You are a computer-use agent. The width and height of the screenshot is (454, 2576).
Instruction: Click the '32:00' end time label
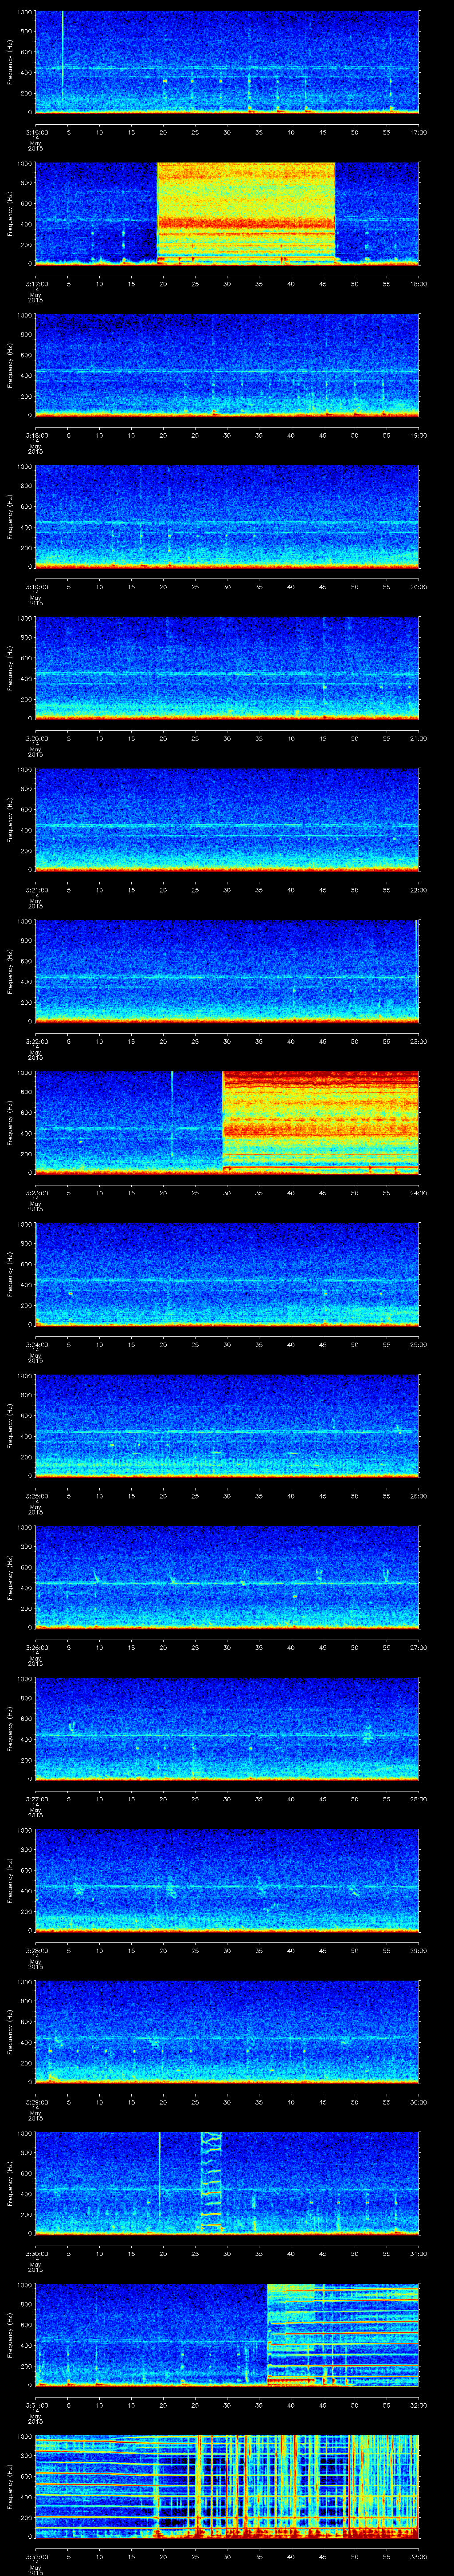point(418,2404)
